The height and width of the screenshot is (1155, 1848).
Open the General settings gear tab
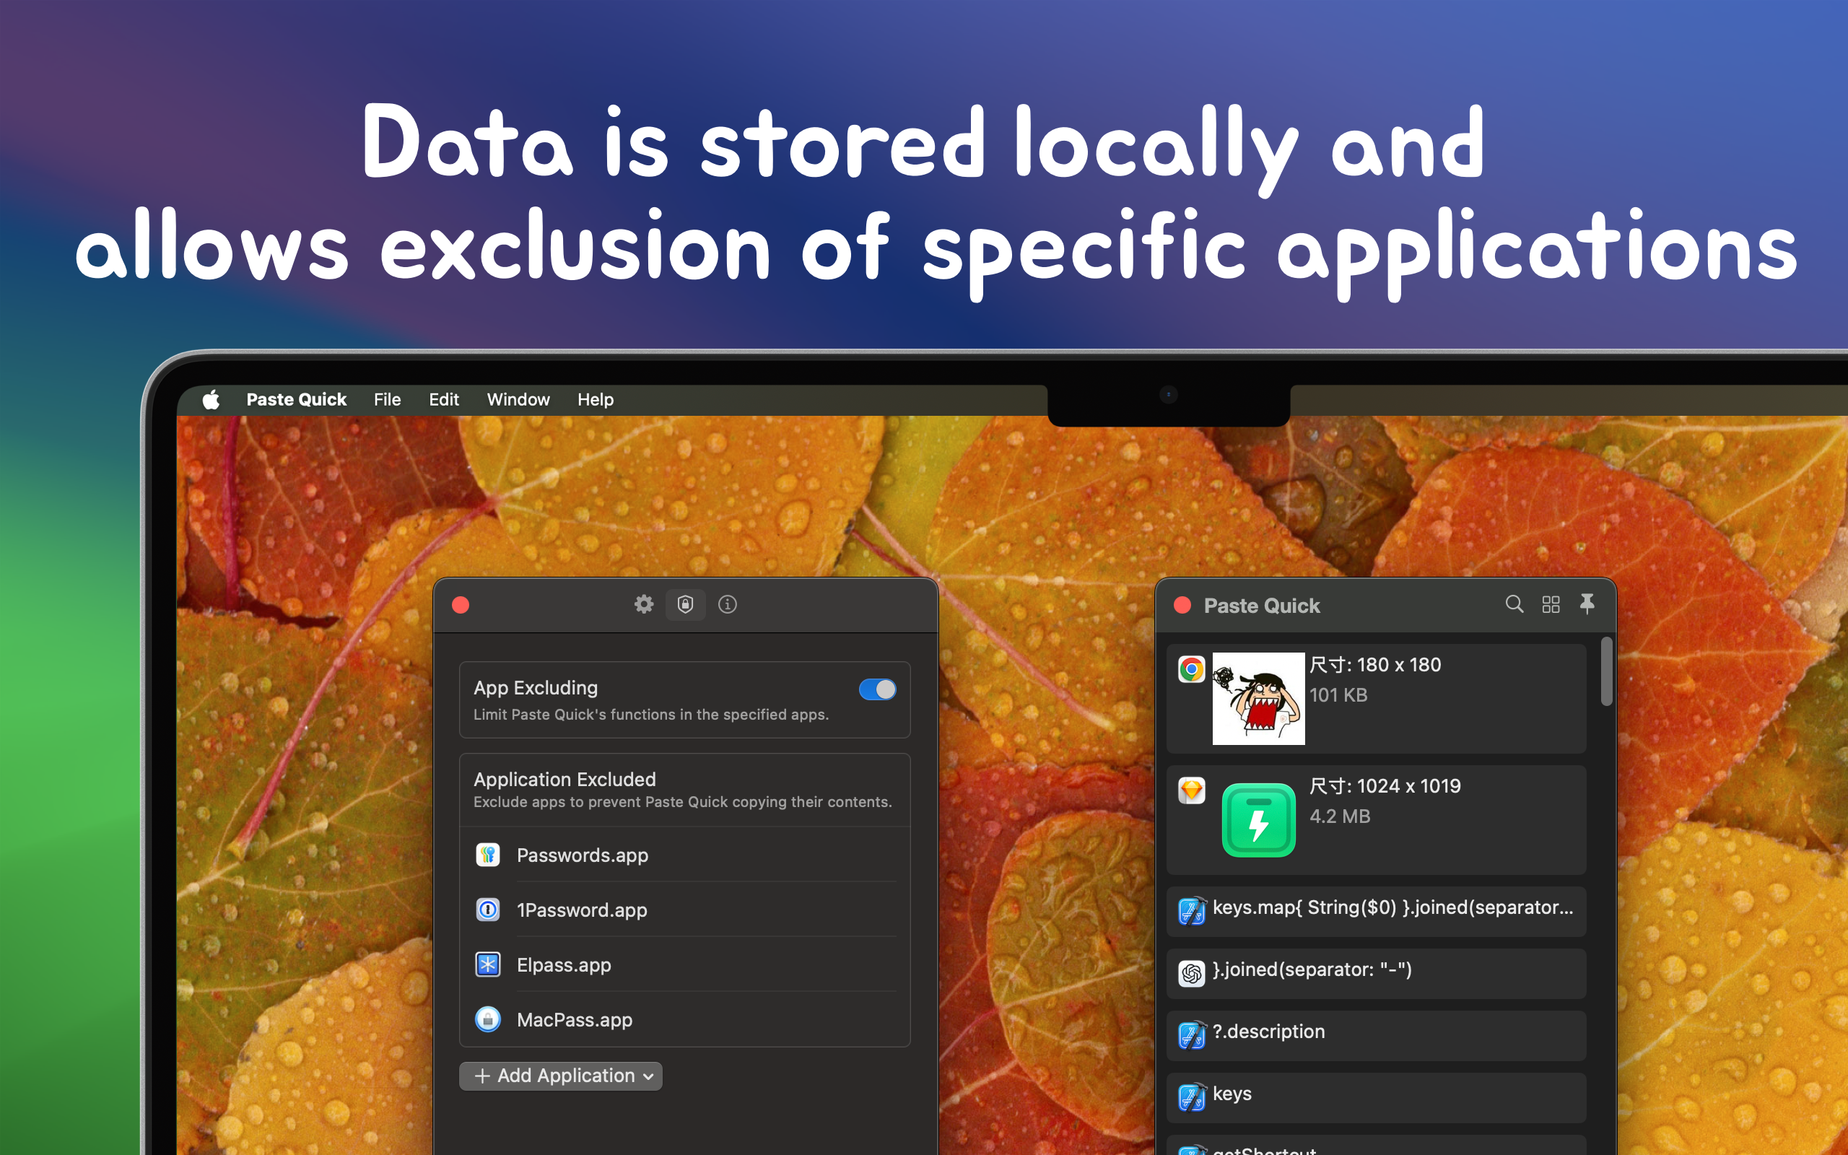tap(644, 604)
